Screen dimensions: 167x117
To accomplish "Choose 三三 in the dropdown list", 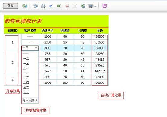I will [x=26, y=92].
